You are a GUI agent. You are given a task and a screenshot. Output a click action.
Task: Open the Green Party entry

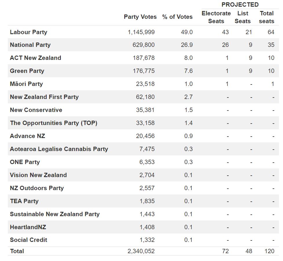(x=27, y=71)
